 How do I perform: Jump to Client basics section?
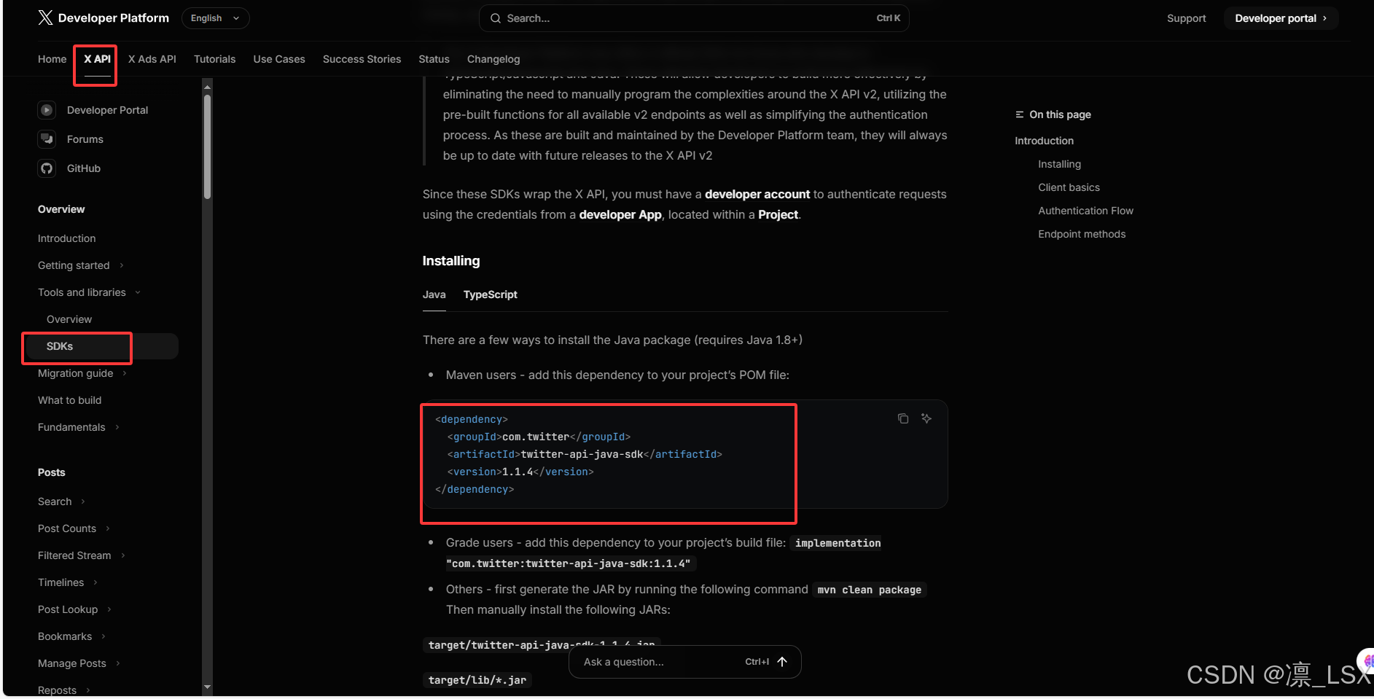coord(1069,187)
